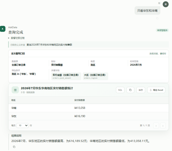The image size is (172, 151).
Task: Click the 2 行 · 刚刚更新 subtitle
Action: click(x=28, y=93)
